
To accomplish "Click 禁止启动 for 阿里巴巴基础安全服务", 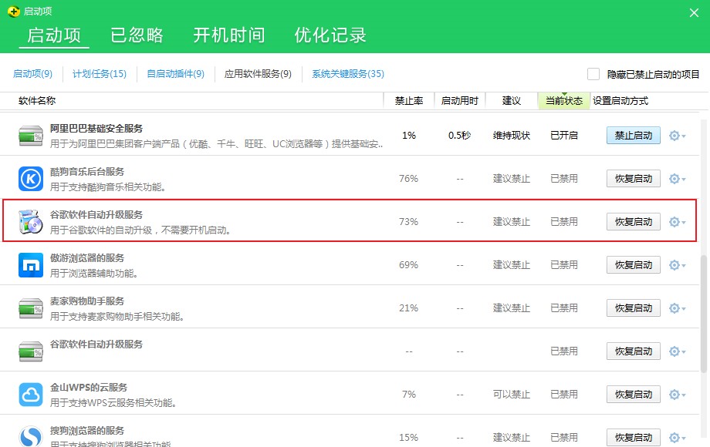I will [634, 136].
